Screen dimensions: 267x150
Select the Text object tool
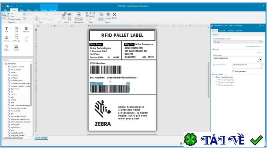click(6, 29)
